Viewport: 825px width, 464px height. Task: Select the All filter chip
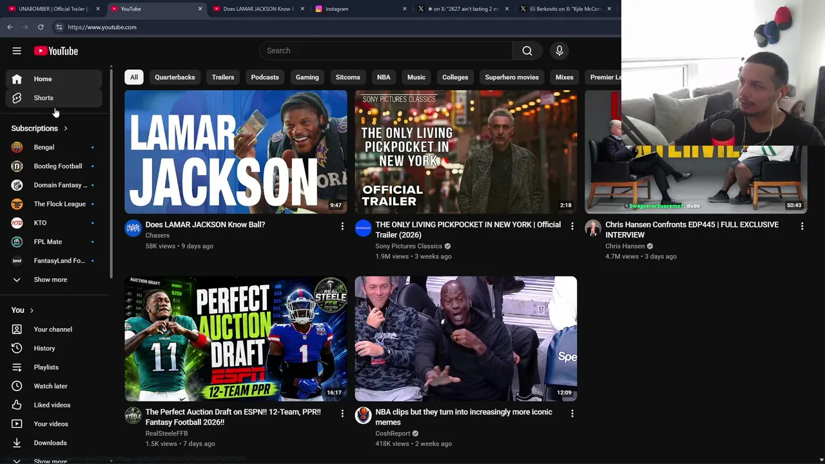134,77
